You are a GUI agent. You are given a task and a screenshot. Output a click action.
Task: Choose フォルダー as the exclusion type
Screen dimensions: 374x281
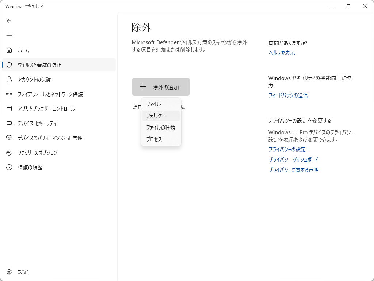click(156, 116)
